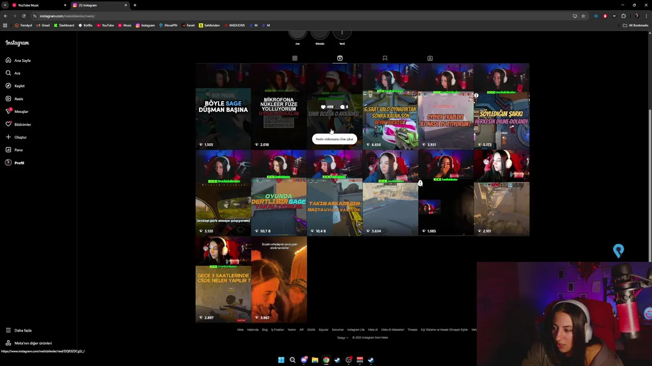Open Ana Sayfa from Instagram sidebar
The height and width of the screenshot is (366, 652).
coord(18,60)
